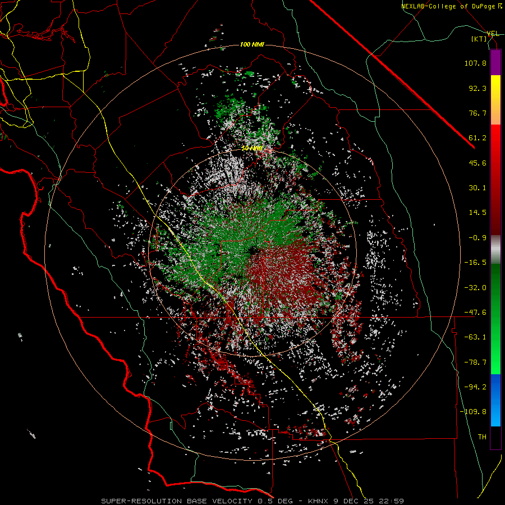505x505 pixels.
Task: Click the 30.1 velocity scale value
Action: pos(478,188)
